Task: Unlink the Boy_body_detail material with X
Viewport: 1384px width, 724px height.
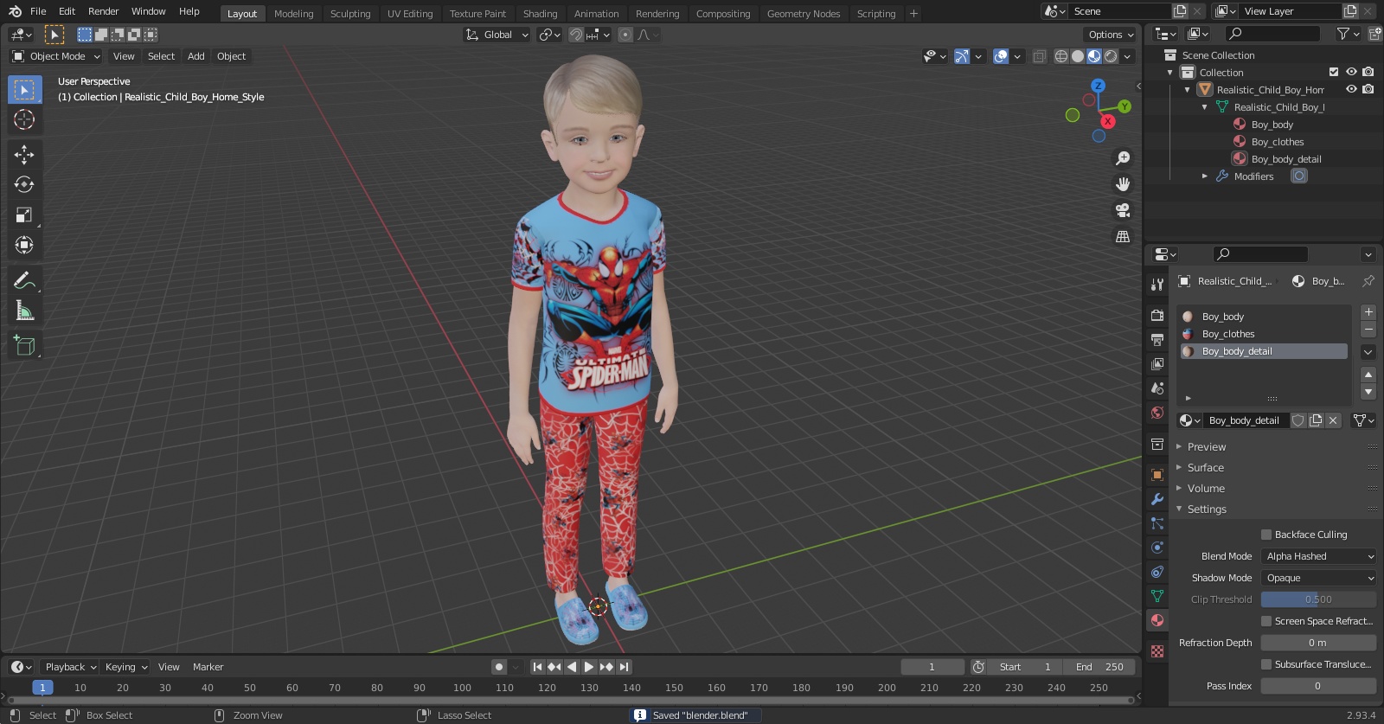Action: pyautogui.click(x=1333, y=420)
